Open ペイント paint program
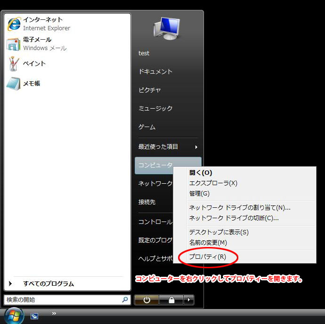The image size is (325, 324). (67, 64)
